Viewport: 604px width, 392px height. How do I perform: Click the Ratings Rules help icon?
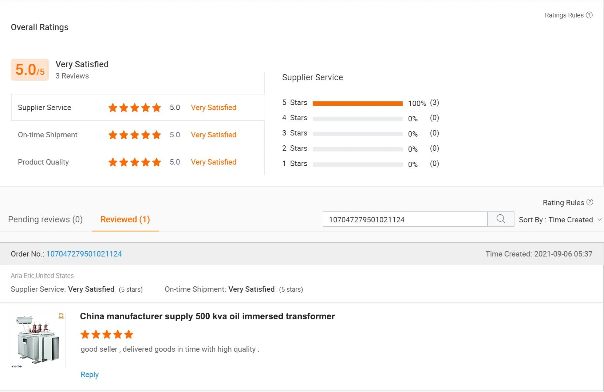click(x=589, y=15)
